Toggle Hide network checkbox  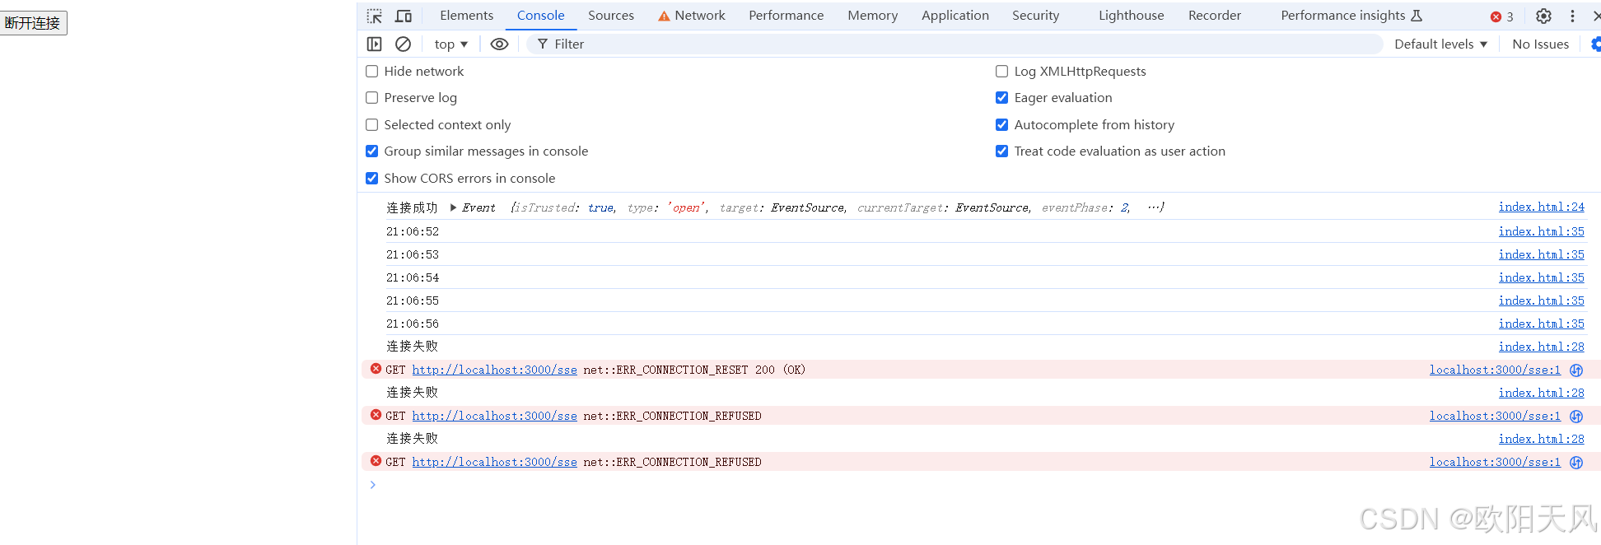pos(372,72)
